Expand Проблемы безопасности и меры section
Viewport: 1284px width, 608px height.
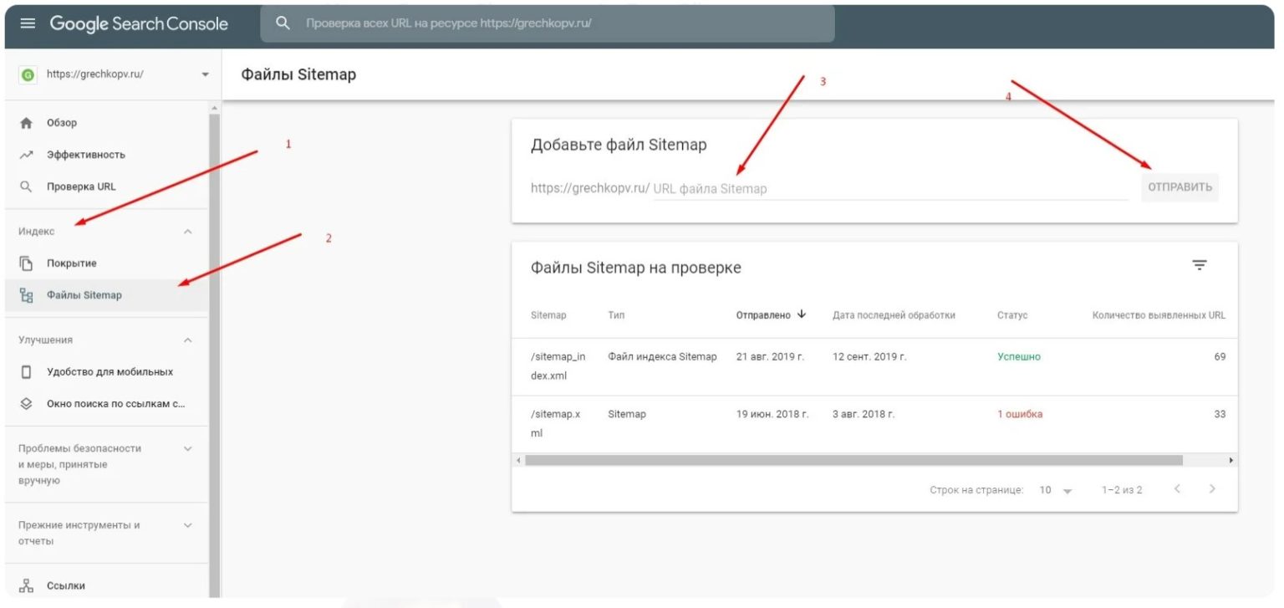point(188,449)
